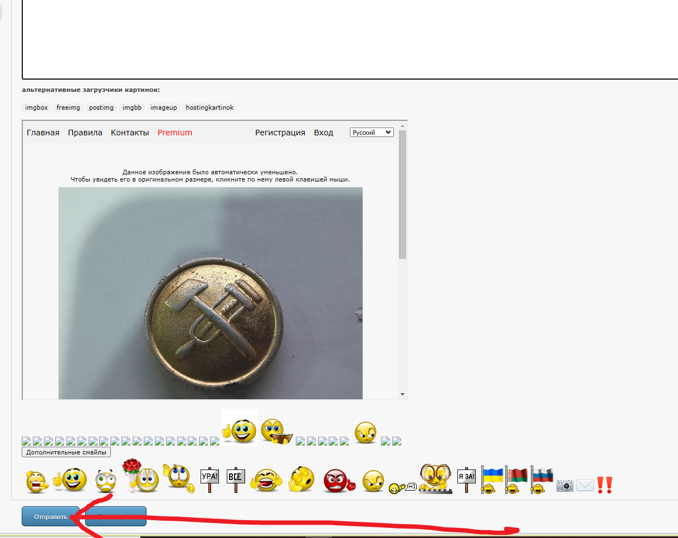
Task: Click the camera icon
Action: [x=565, y=486]
